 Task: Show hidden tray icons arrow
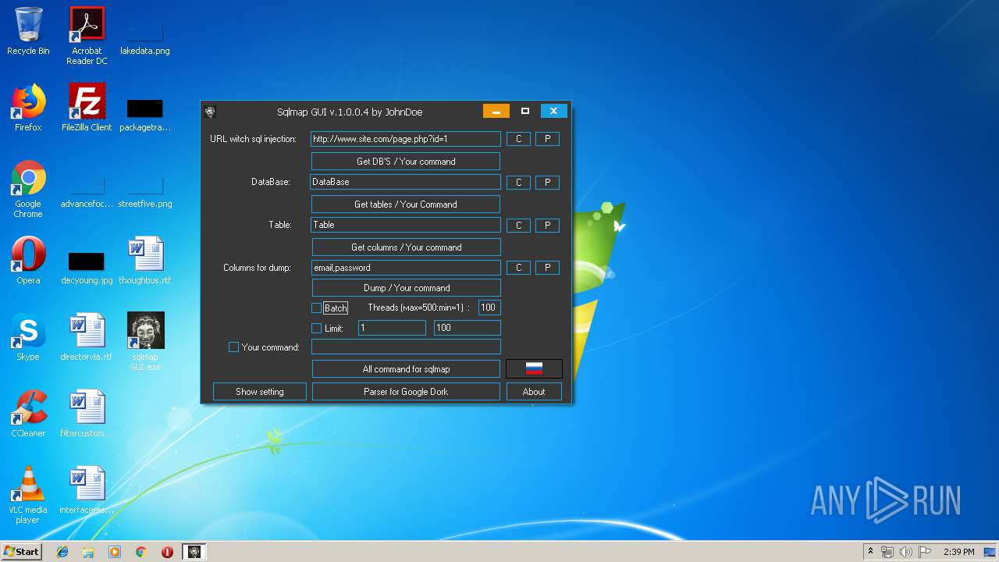870,552
